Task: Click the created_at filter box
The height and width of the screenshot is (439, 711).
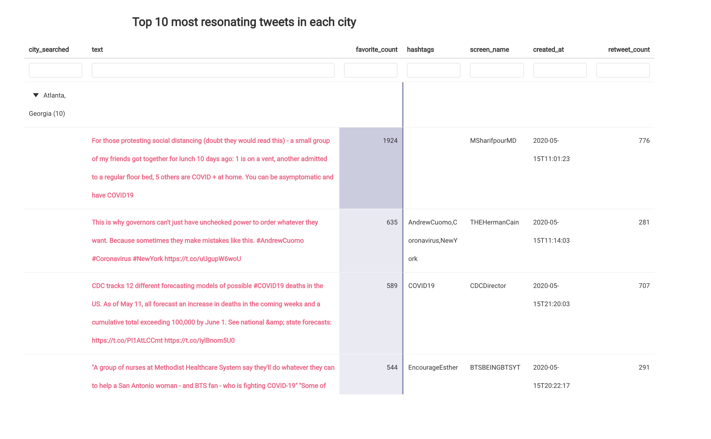Action: pyautogui.click(x=560, y=70)
